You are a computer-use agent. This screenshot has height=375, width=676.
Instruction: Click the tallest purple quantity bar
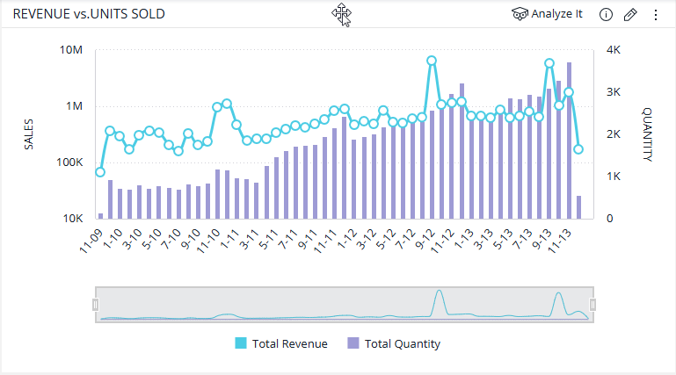pyautogui.click(x=570, y=141)
